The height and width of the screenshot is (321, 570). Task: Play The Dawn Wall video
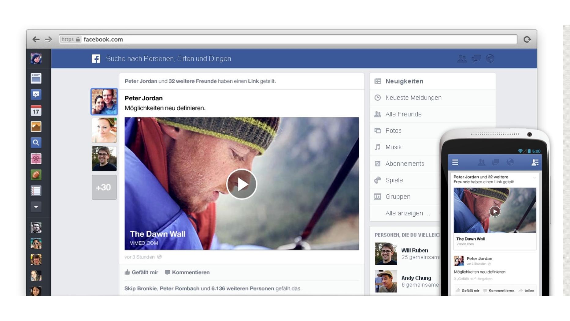click(242, 184)
